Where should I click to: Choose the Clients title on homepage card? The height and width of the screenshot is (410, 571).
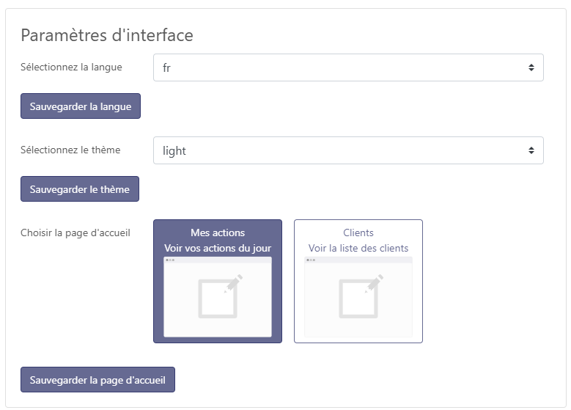tap(358, 233)
